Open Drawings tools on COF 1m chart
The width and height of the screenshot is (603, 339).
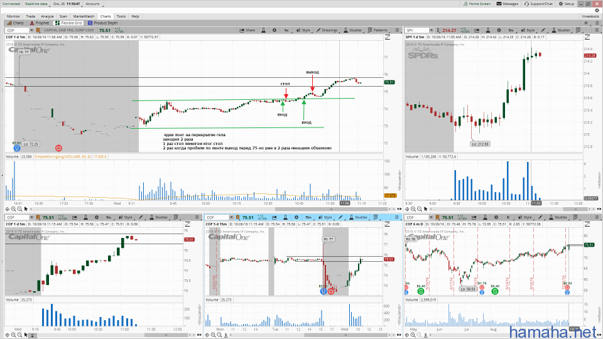pos(327,30)
